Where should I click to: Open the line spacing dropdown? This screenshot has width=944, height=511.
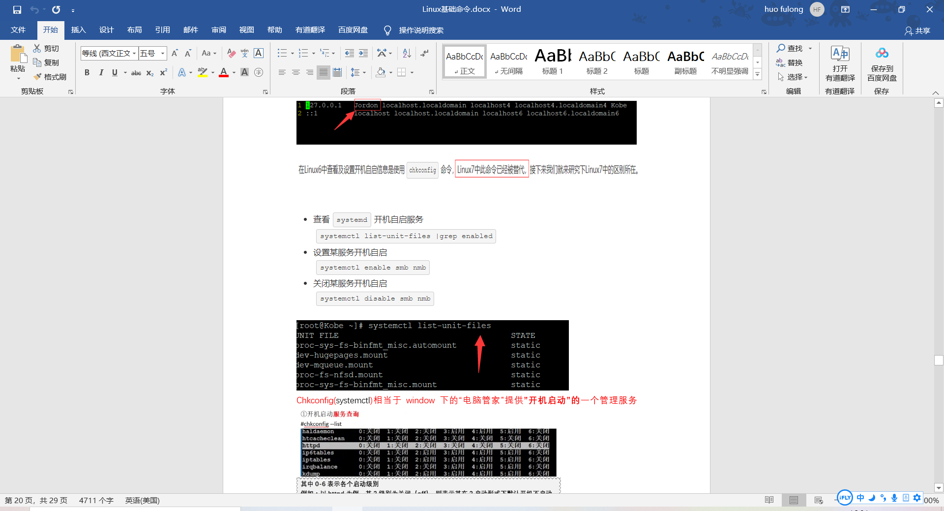pos(358,72)
